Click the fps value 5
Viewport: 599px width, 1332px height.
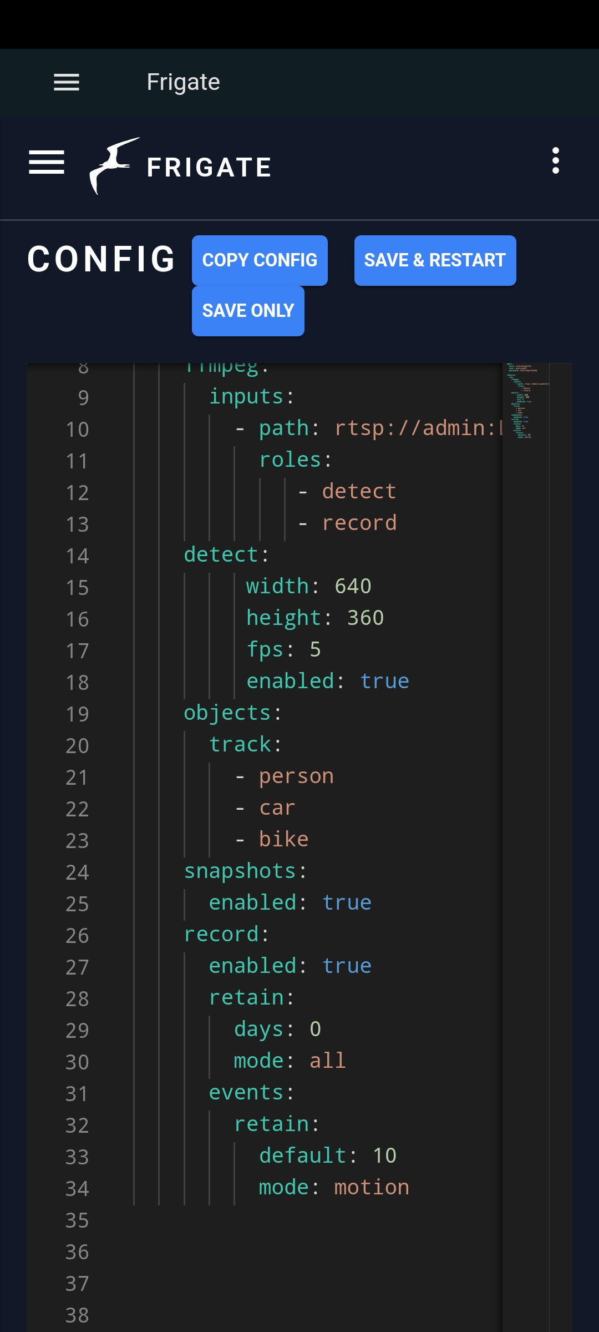click(315, 649)
